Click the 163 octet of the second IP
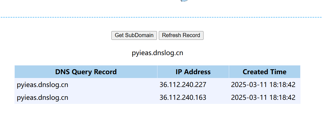The image size is (322, 126). pos(200,97)
